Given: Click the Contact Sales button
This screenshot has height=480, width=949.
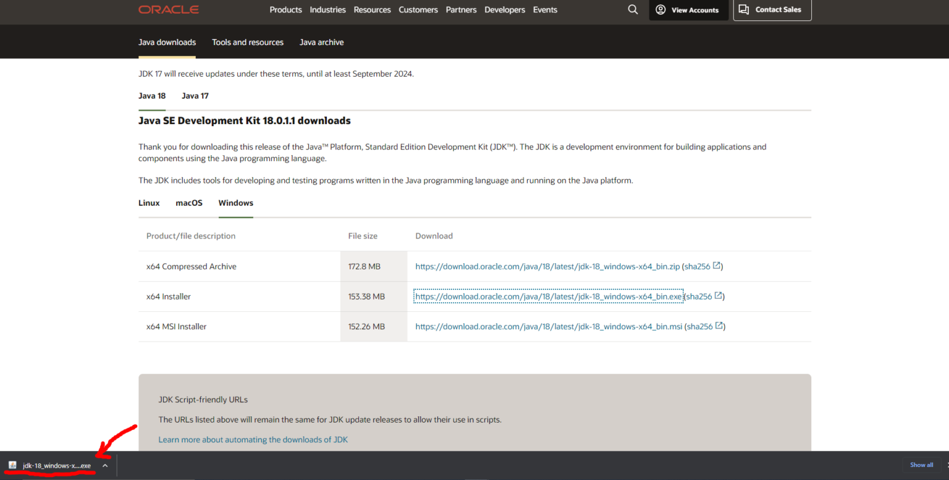Looking at the screenshot, I should coord(772,10).
